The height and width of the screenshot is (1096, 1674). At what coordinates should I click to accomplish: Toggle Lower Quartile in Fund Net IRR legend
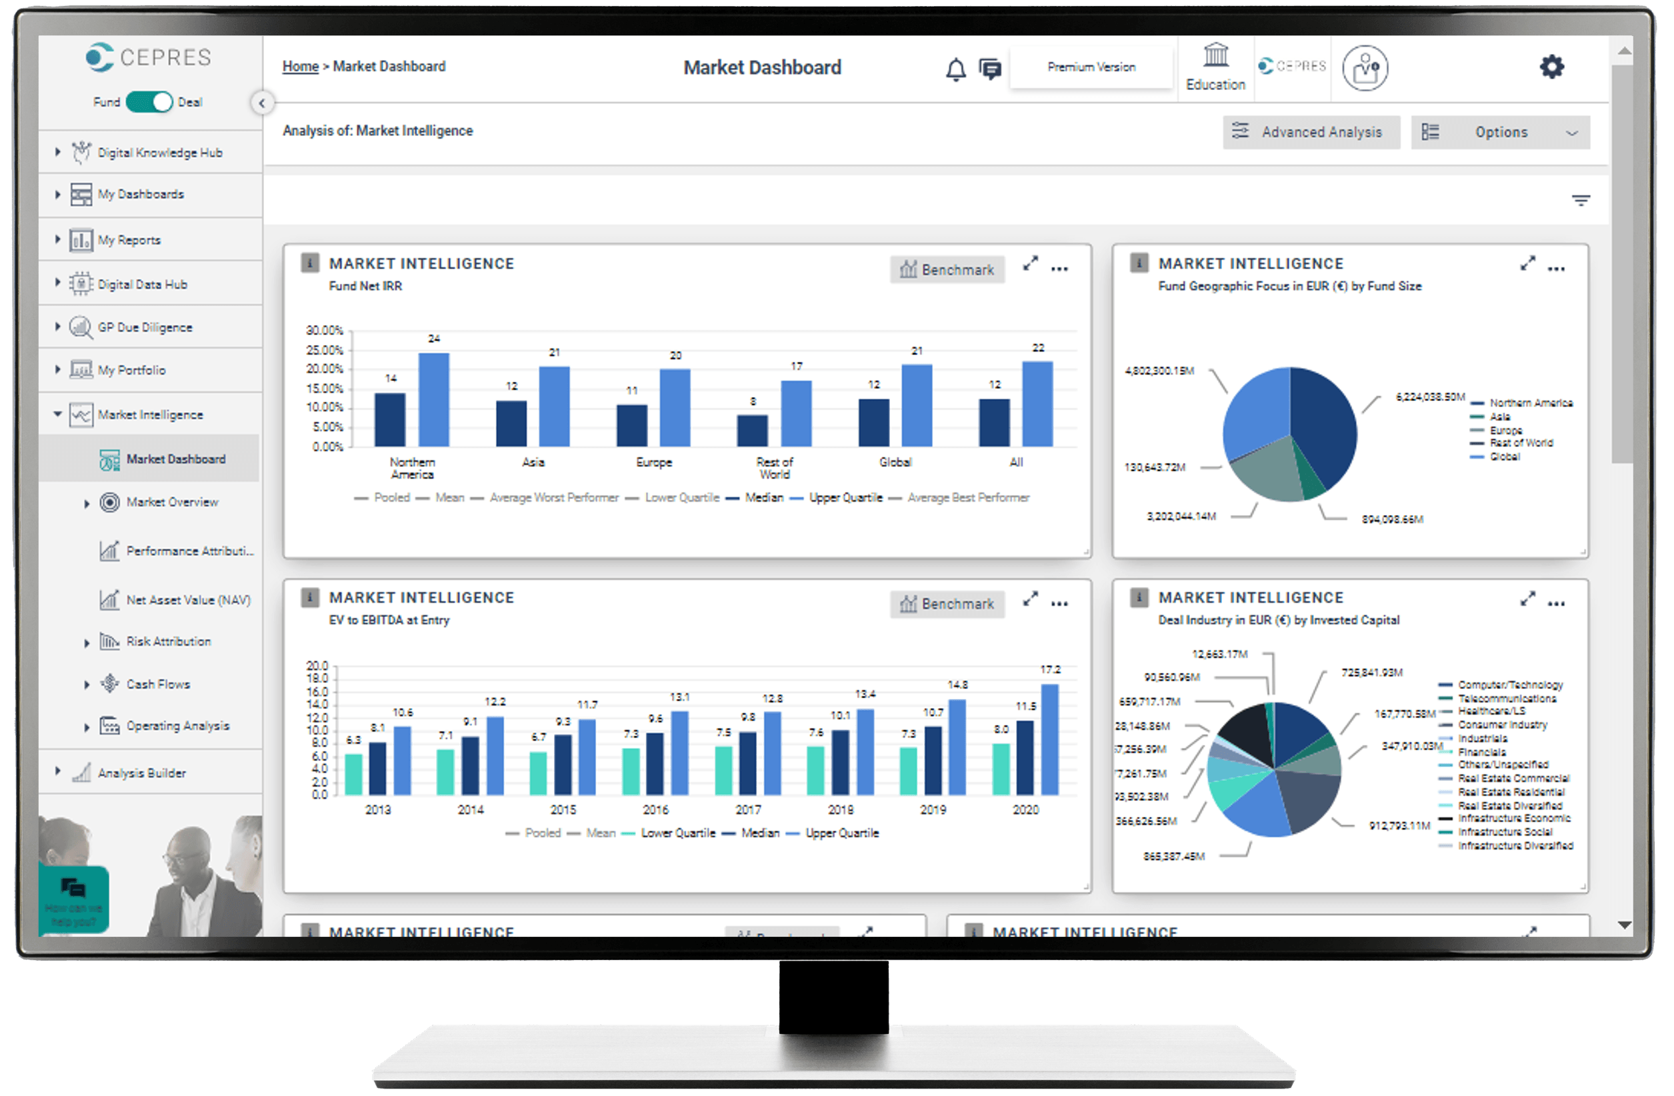pos(673,498)
